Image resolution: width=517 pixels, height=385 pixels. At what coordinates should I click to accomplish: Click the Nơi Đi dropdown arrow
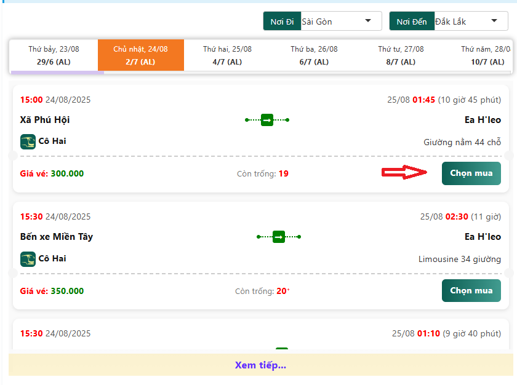tap(368, 21)
